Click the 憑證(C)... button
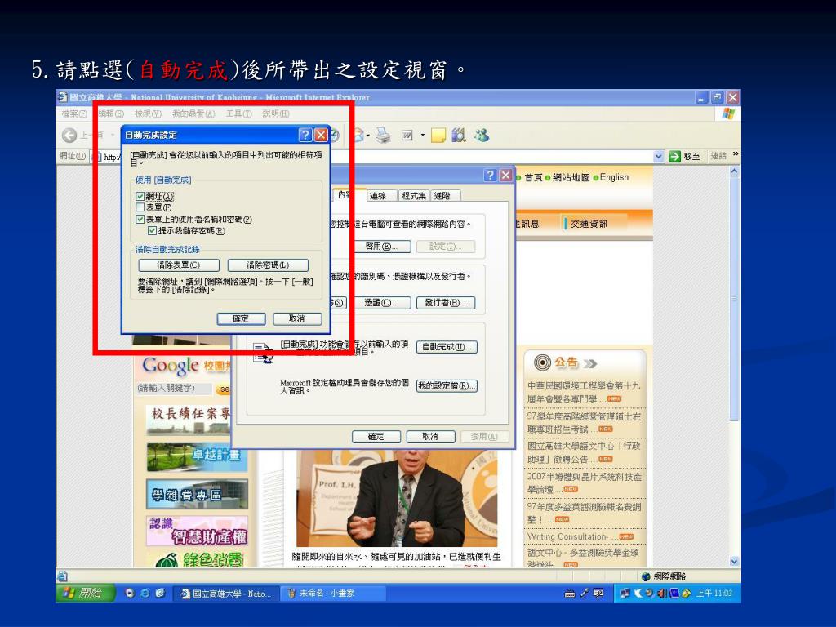 point(381,303)
